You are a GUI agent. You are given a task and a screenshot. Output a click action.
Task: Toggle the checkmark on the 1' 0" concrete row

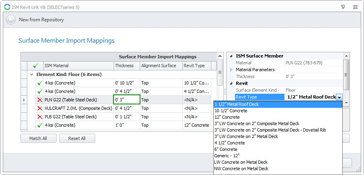tap(40, 125)
